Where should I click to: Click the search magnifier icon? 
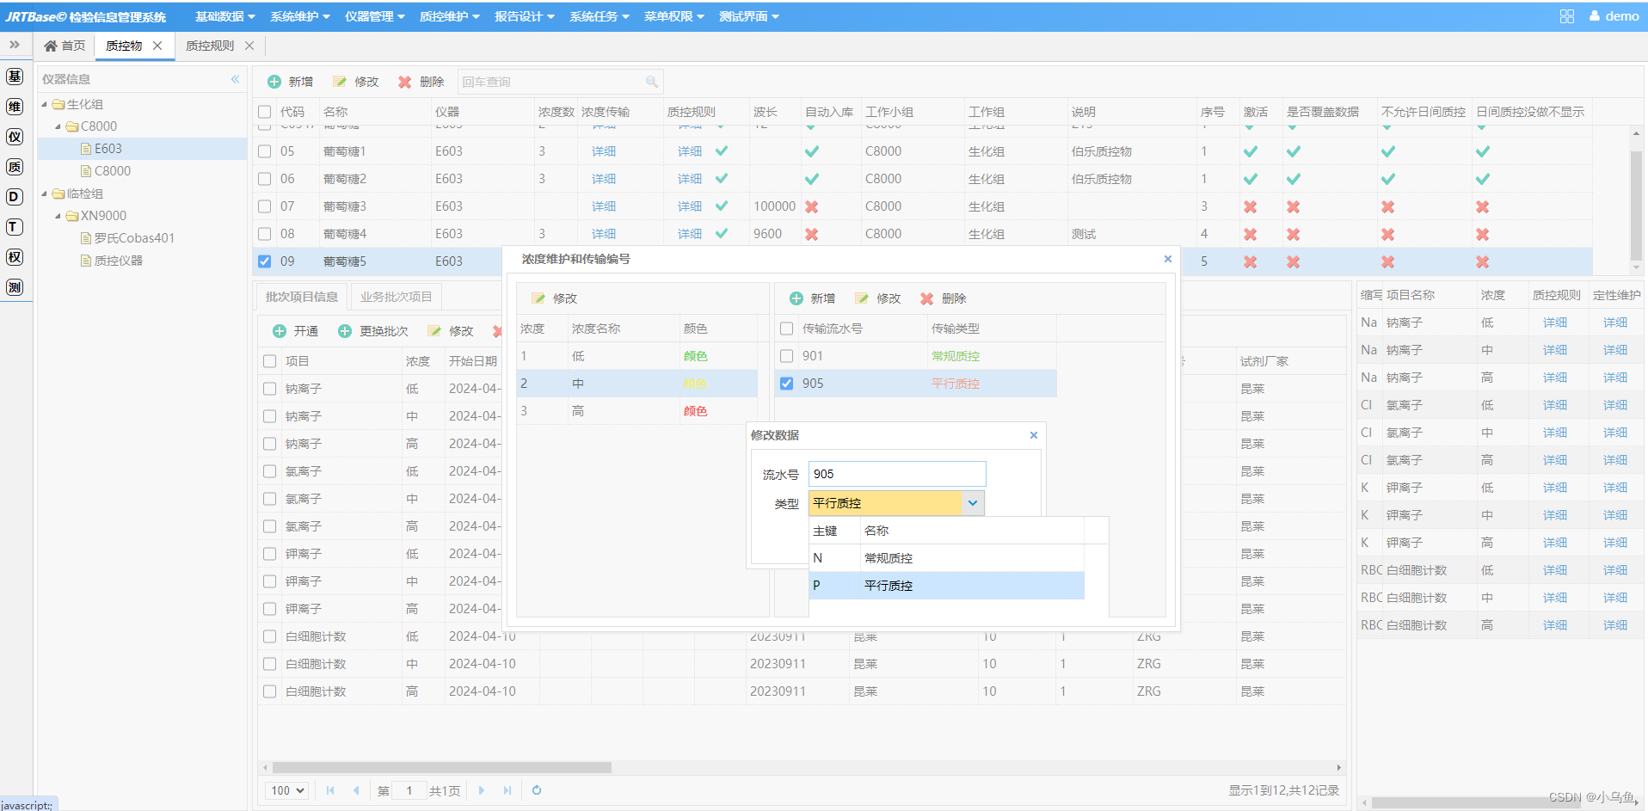pyautogui.click(x=652, y=82)
